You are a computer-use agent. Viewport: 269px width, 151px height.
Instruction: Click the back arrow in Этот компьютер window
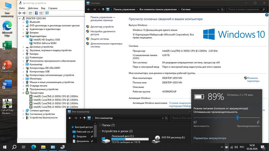70,118
